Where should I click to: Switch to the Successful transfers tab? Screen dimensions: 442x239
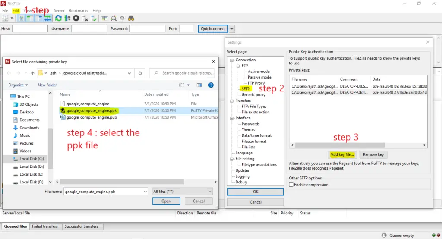coord(82,226)
